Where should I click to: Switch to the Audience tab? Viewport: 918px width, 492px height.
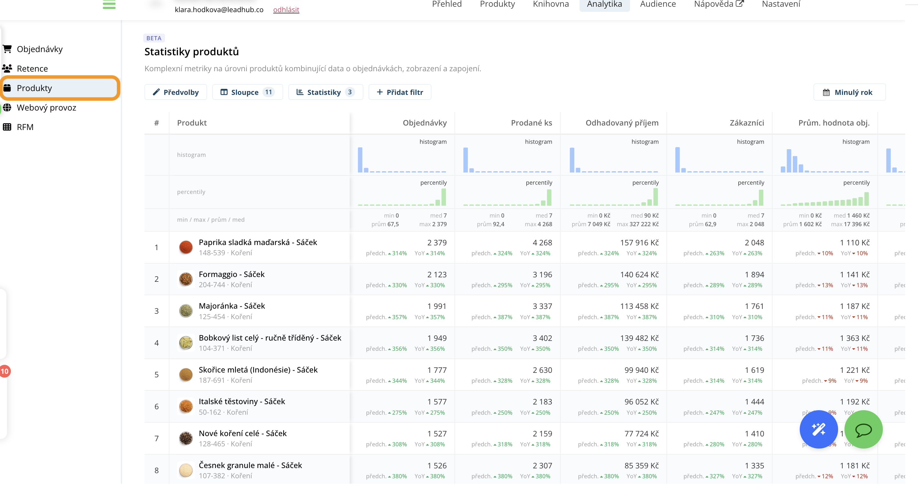pyautogui.click(x=657, y=4)
